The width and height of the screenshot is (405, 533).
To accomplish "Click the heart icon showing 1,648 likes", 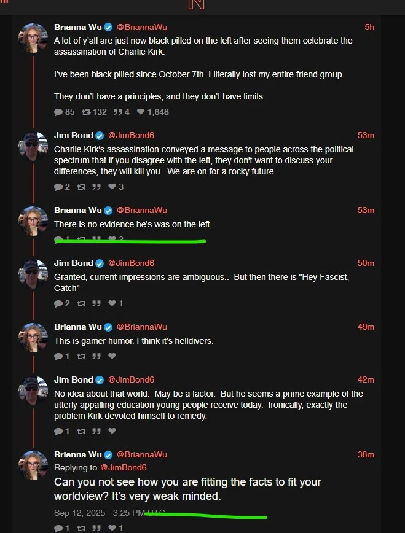I will (x=141, y=112).
